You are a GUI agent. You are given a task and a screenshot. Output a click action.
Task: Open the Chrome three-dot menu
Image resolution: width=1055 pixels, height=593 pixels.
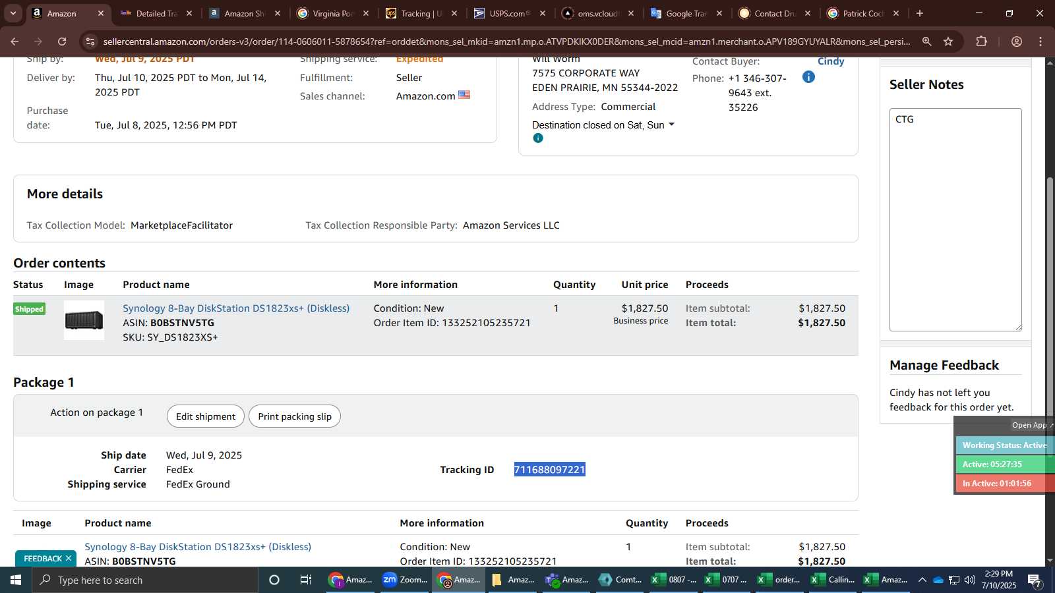tap(1040, 42)
